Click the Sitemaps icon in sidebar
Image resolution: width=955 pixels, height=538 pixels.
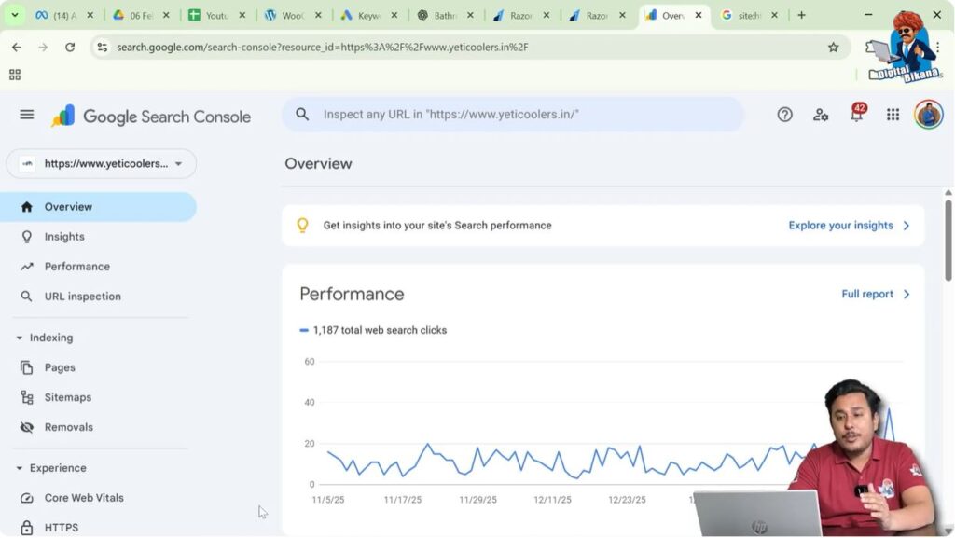[26, 397]
